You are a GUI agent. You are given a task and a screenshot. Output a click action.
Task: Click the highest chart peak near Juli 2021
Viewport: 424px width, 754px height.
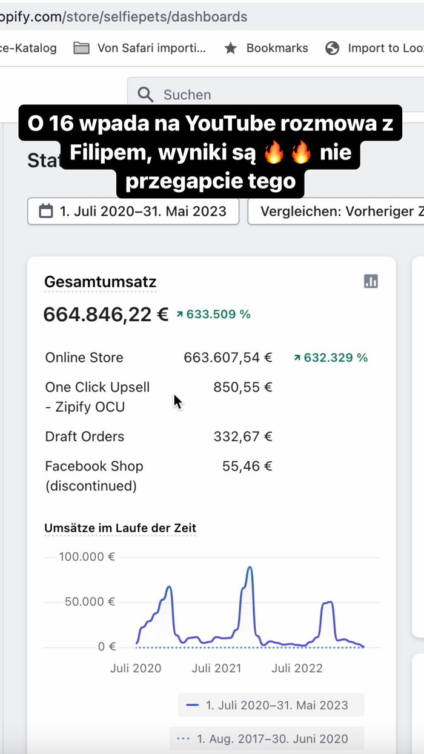[250, 568]
